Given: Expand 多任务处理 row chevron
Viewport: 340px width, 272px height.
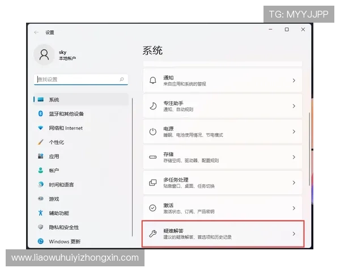Looking at the screenshot, I should tap(294, 182).
